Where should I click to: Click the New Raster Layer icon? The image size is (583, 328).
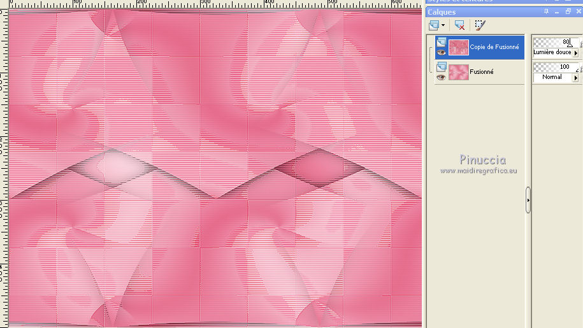coord(433,25)
